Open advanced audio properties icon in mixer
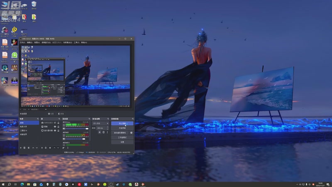Screen dimensions: 332x187 click(63, 148)
